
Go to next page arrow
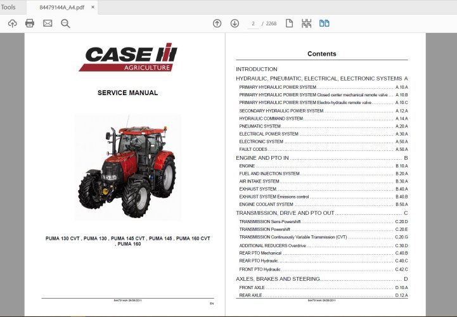pyautogui.click(x=235, y=23)
